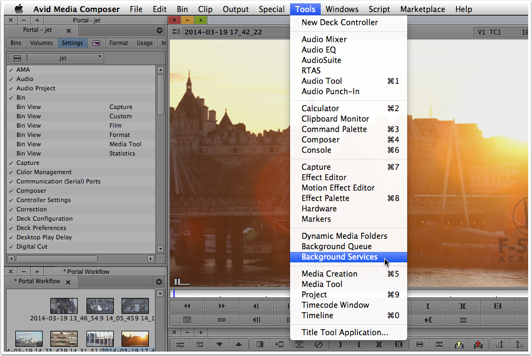
Task: Click the Toggle Source/Record timeline icon
Action: (x=200, y=344)
